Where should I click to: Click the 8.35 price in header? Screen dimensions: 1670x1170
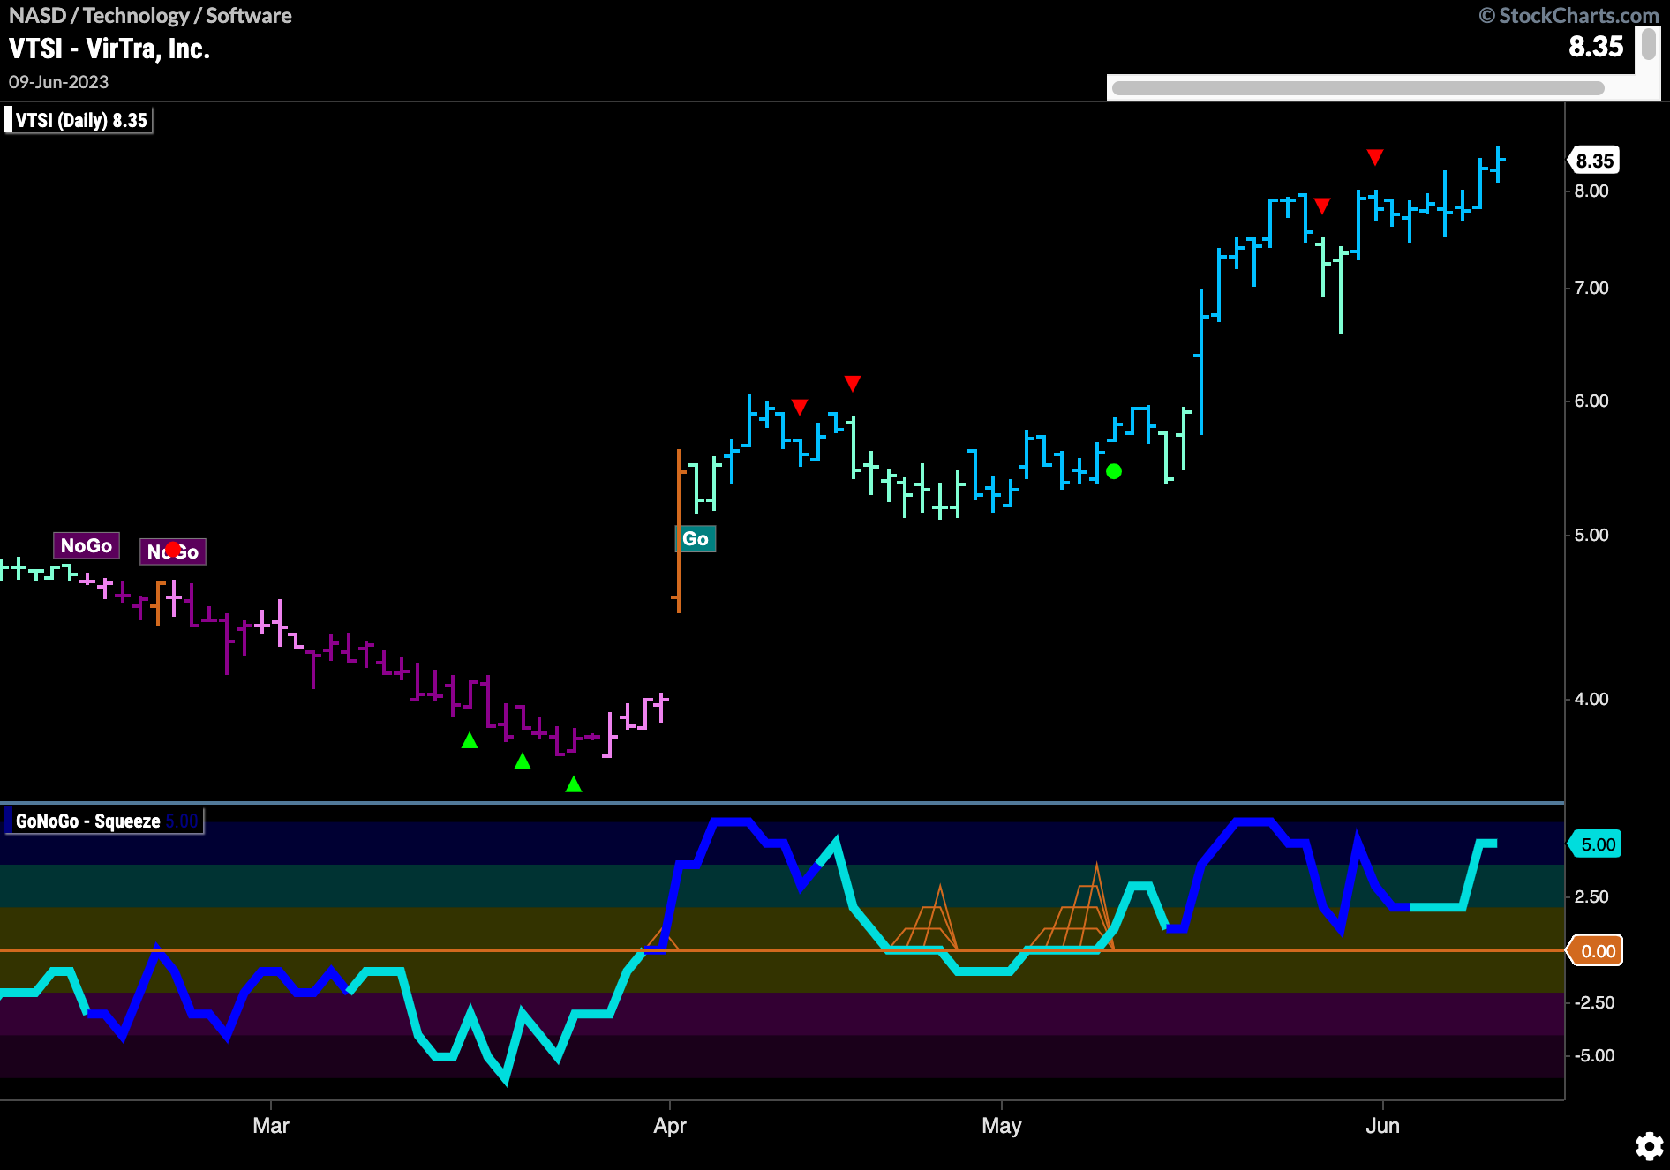tap(1596, 46)
